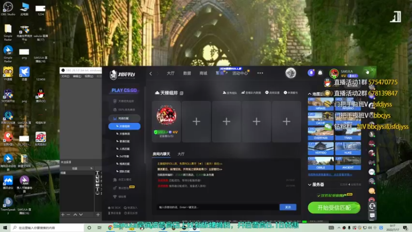This screenshot has height=232, width=412.
Task: Open SAKULA profile avatar in header
Action: (334, 73)
